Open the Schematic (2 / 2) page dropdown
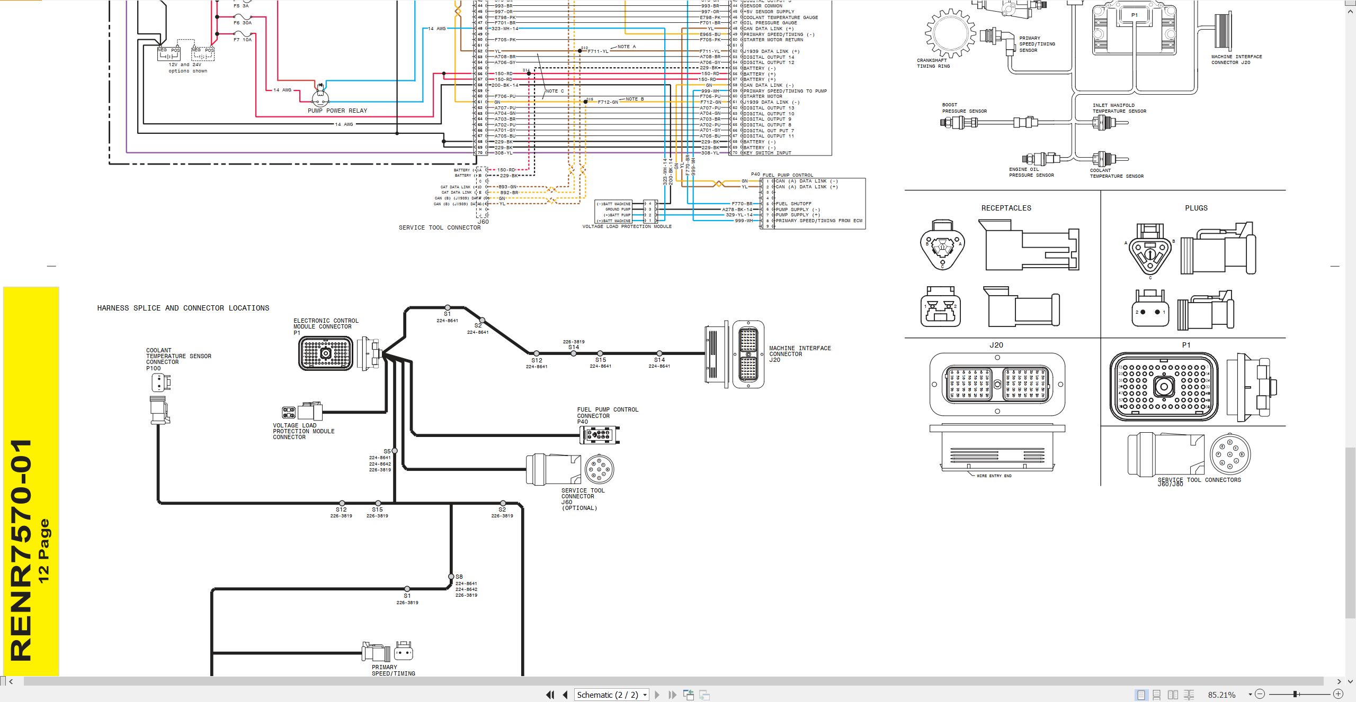The image size is (1356, 702). 645,695
